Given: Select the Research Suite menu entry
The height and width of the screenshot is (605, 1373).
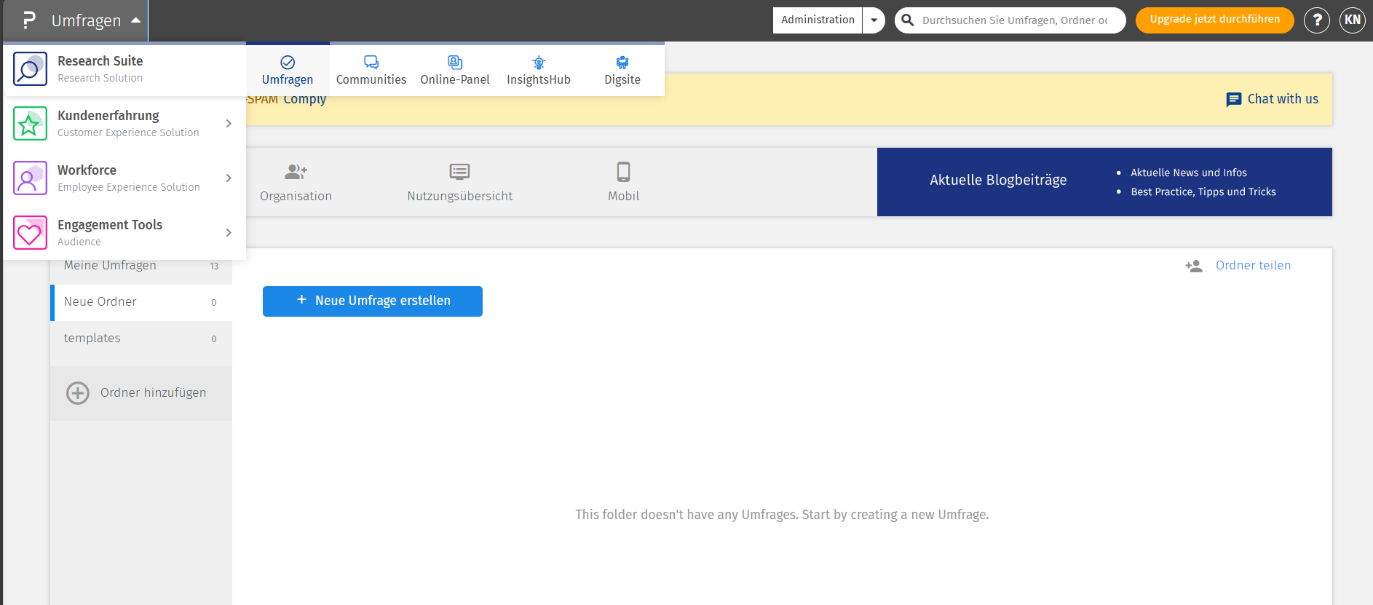Looking at the screenshot, I should point(124,69).
